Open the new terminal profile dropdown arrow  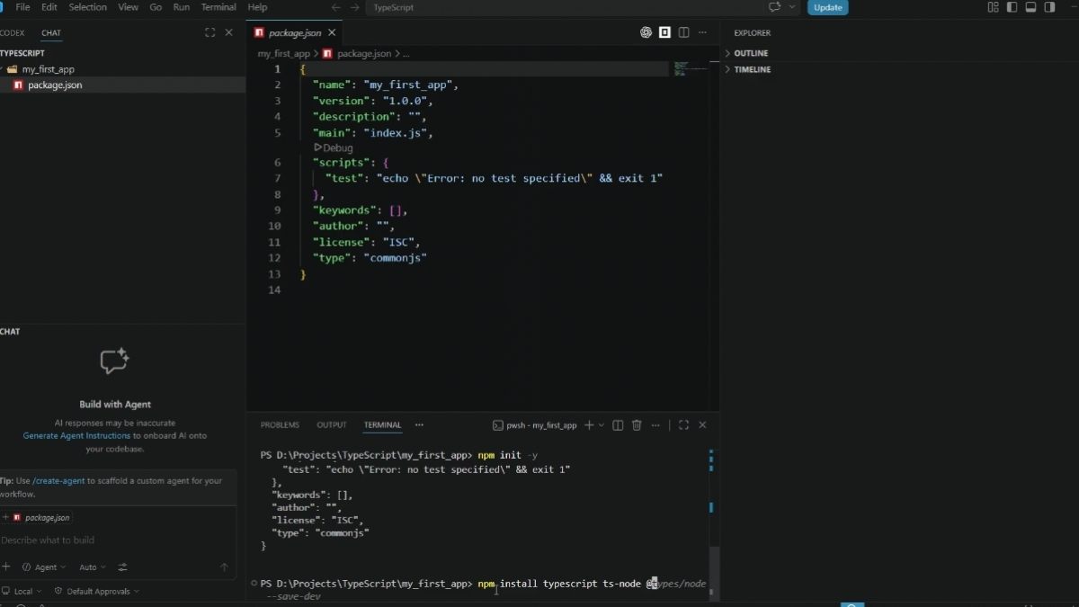(602, 425)
